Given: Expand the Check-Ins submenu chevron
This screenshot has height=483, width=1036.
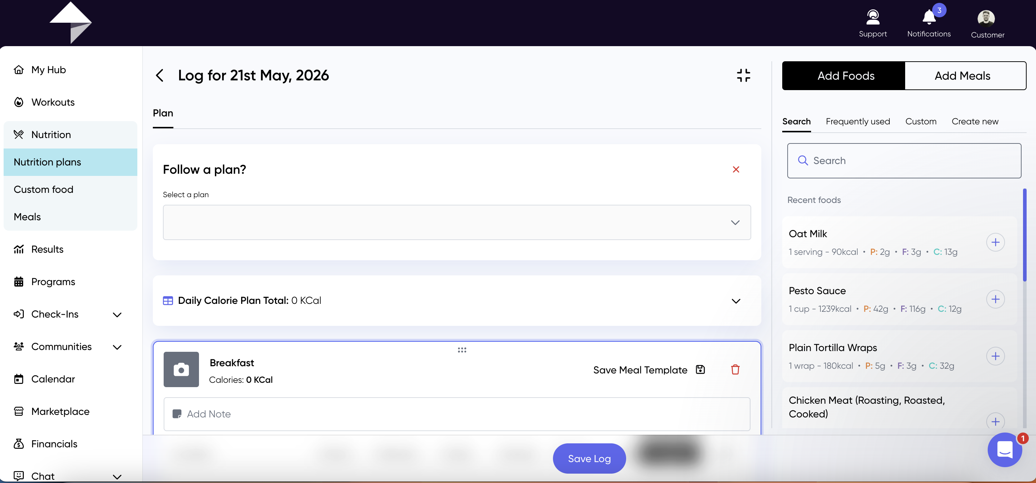Looking at the screenshot, I should (x=117, y=315).
